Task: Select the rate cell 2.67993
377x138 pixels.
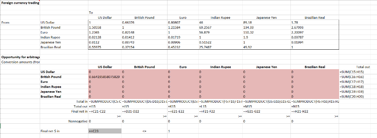Action: coord(314,27)
